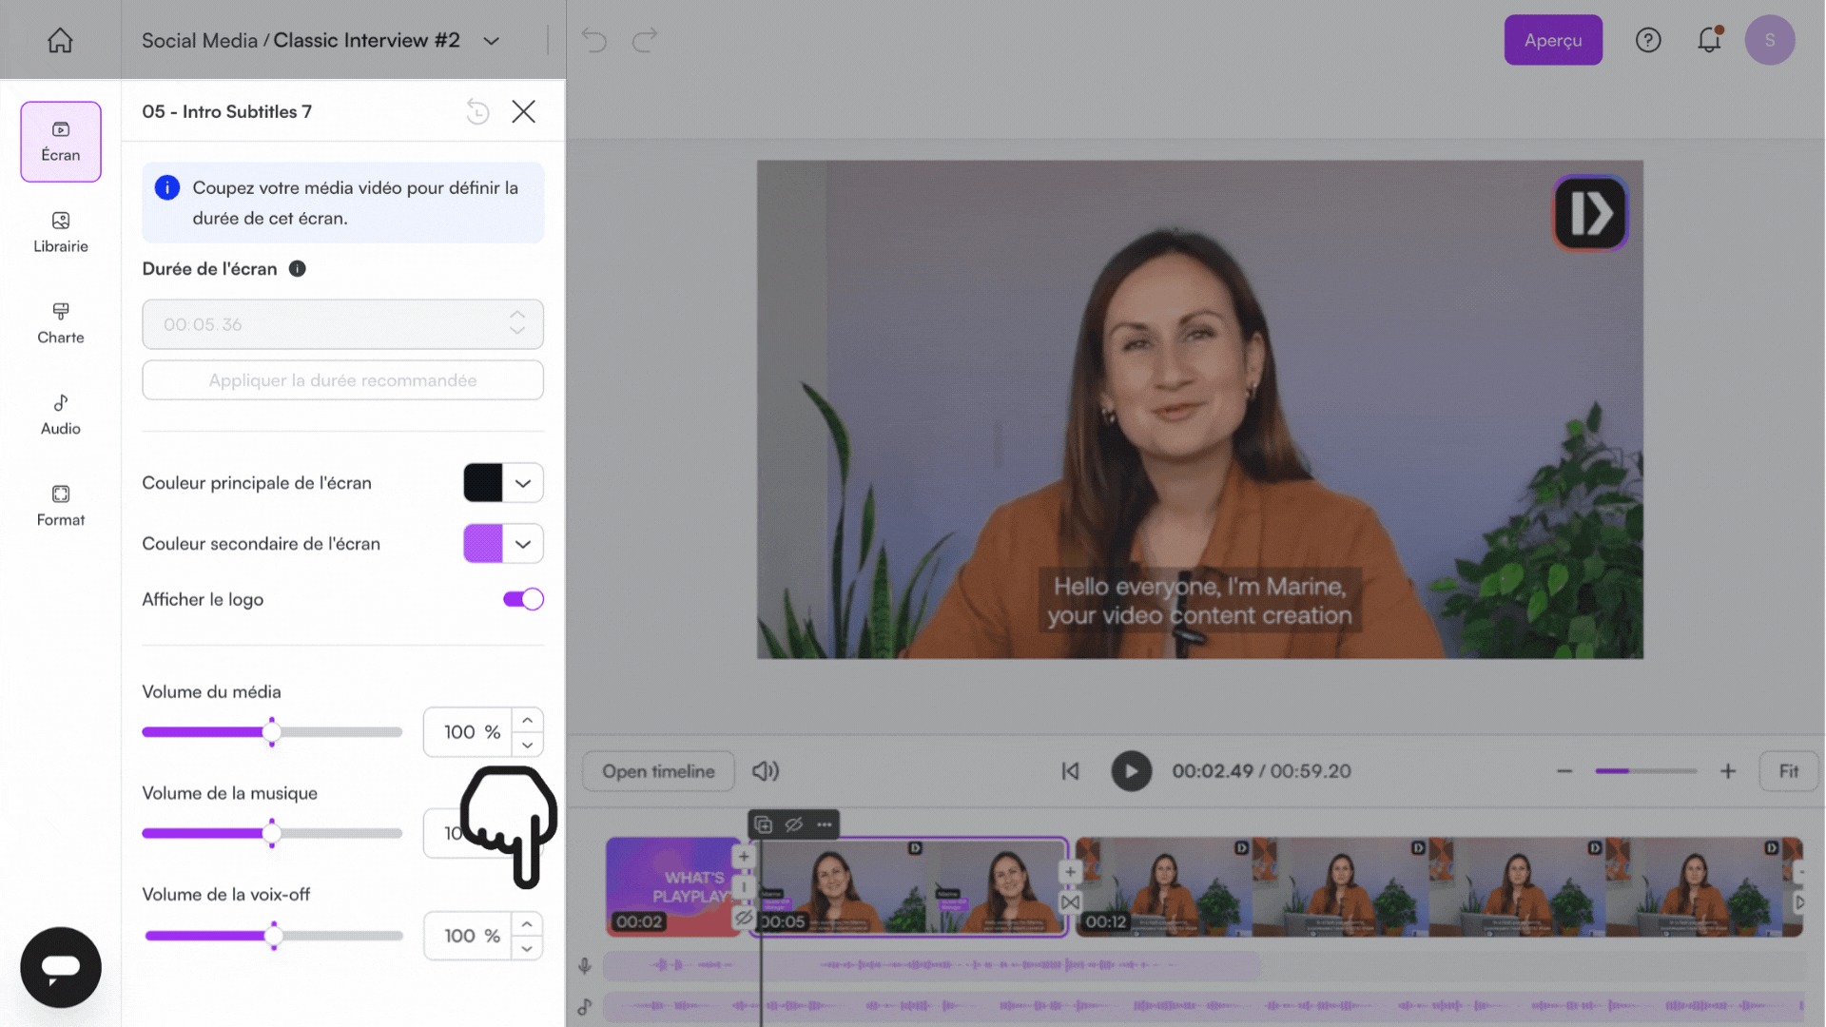Click the duplicate screen icon above the clip
Screen dimensions: 1826x1027
[764, 824]
